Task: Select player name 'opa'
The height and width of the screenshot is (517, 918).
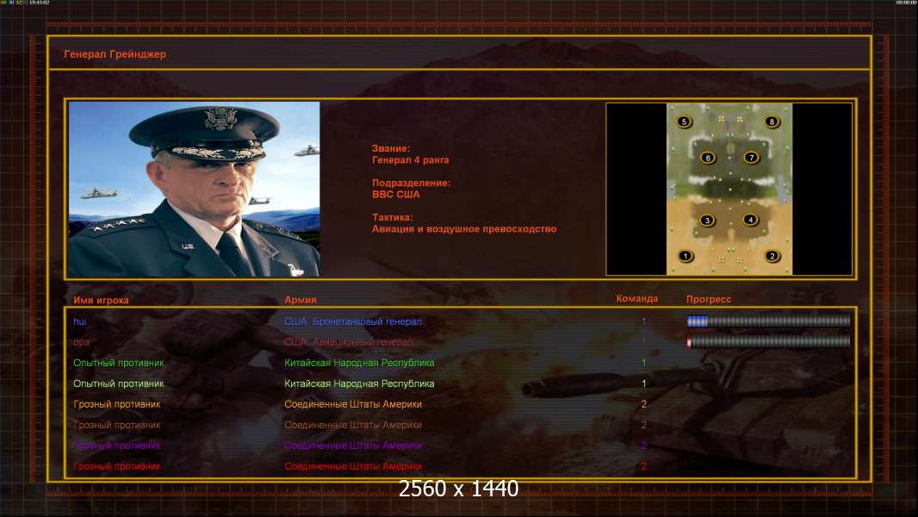Action: (x=81, y=343)
